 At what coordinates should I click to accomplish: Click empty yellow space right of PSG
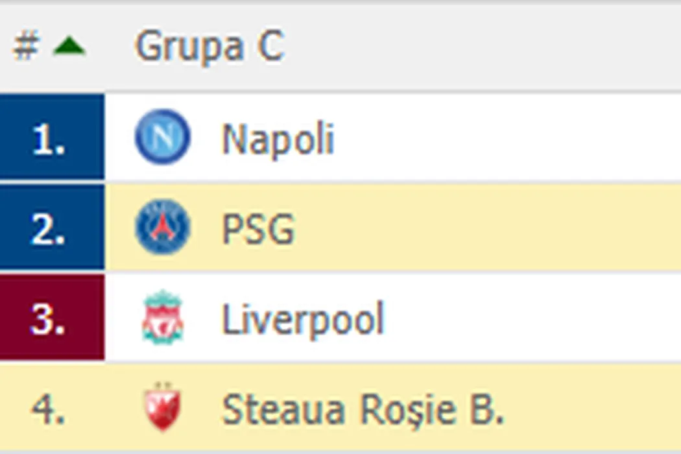(x=486, y=228)
